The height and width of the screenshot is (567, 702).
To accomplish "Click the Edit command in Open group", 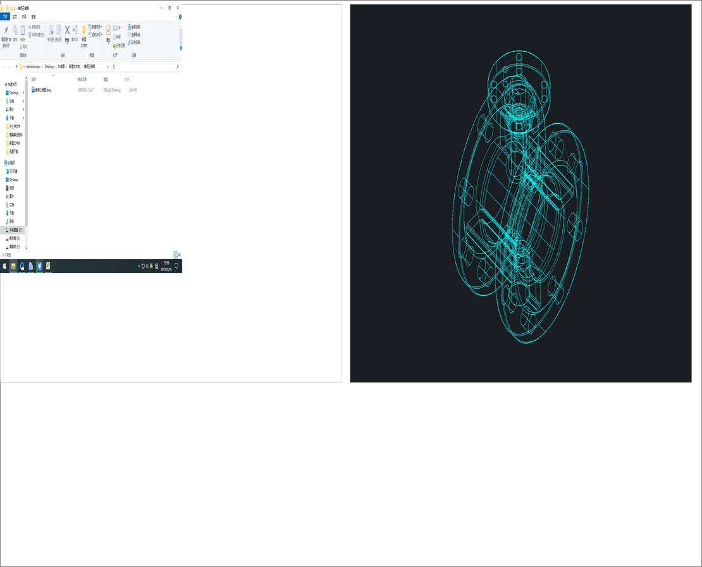I will [117, 37].
